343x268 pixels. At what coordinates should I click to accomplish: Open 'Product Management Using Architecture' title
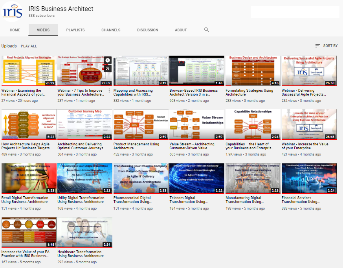click(x=136, y=146)
